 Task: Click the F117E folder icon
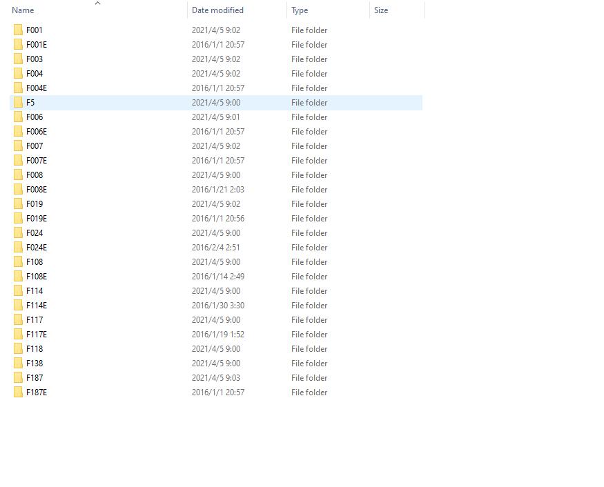(x=18, y=334)
